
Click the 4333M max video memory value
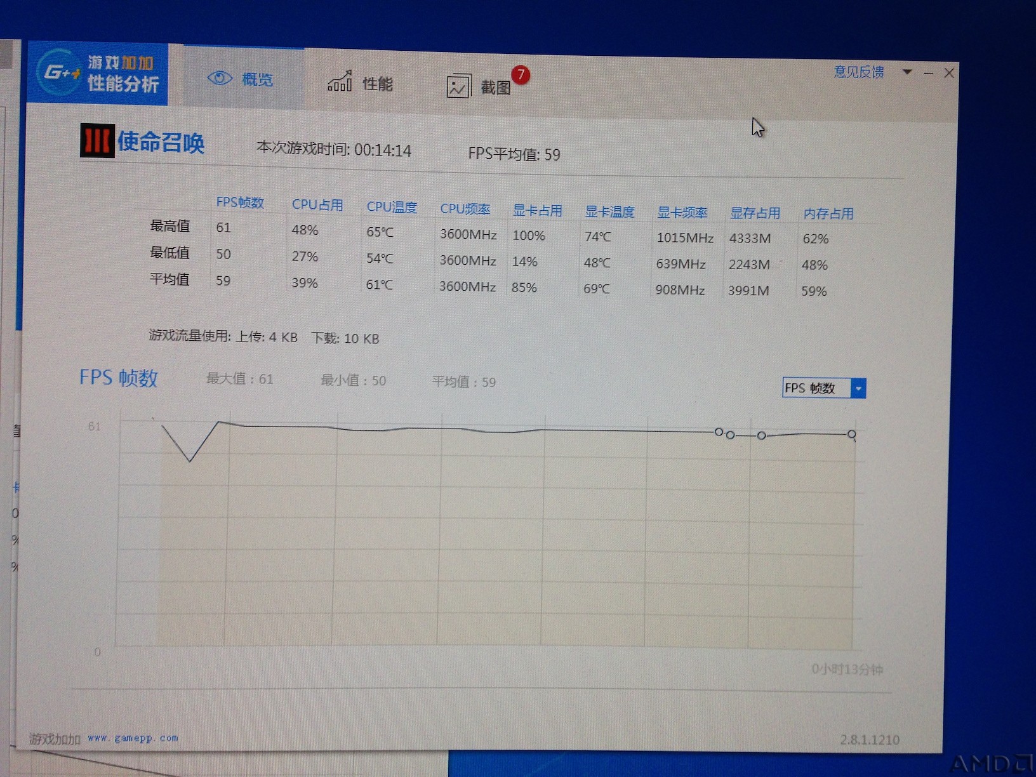(750, 239)
